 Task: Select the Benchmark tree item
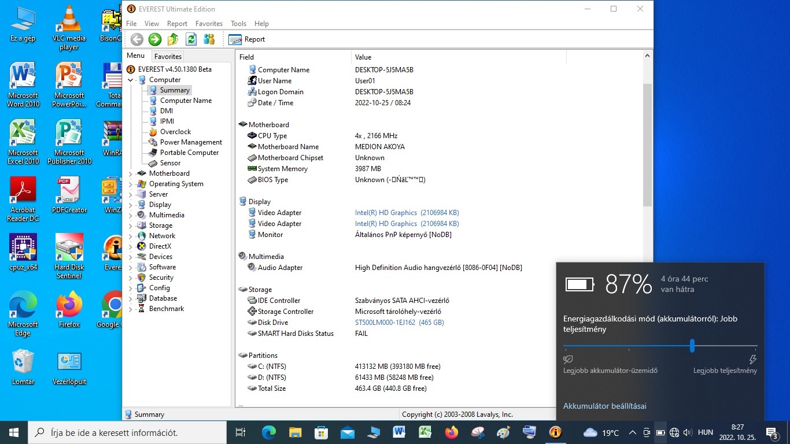[x=167, y=309]
